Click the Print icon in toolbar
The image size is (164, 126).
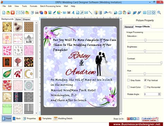tap(37, 12)
